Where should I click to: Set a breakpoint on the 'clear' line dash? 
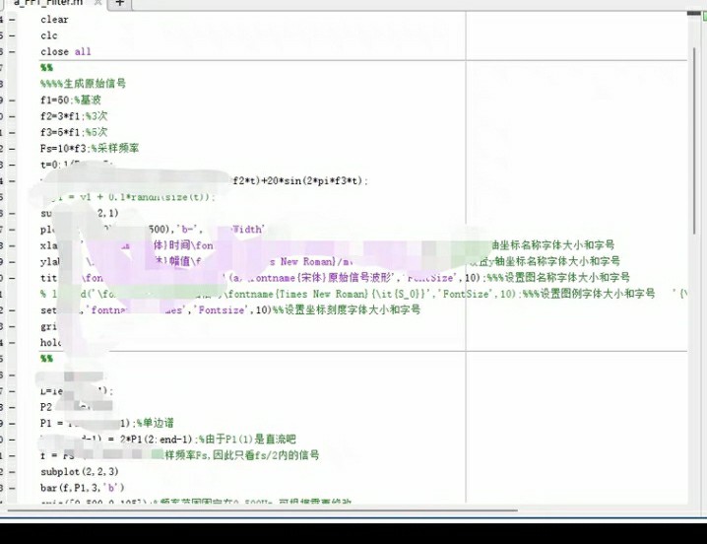12,20
